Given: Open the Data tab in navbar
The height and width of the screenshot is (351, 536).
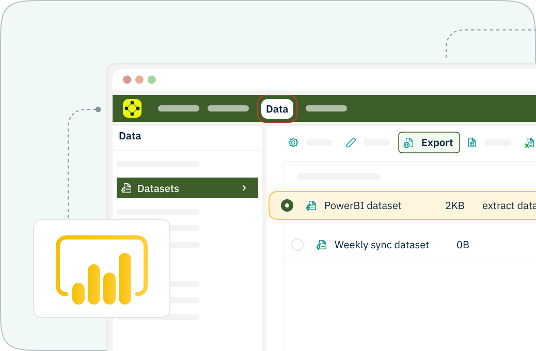Looking at the screenshot, I should (x=277, y=109).
